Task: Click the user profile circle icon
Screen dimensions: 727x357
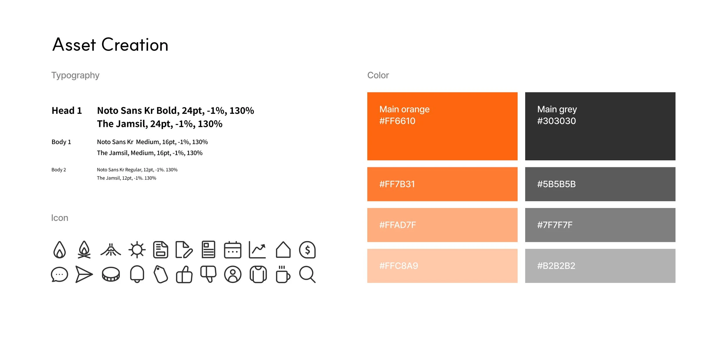Action: click(x=233, y=275)
